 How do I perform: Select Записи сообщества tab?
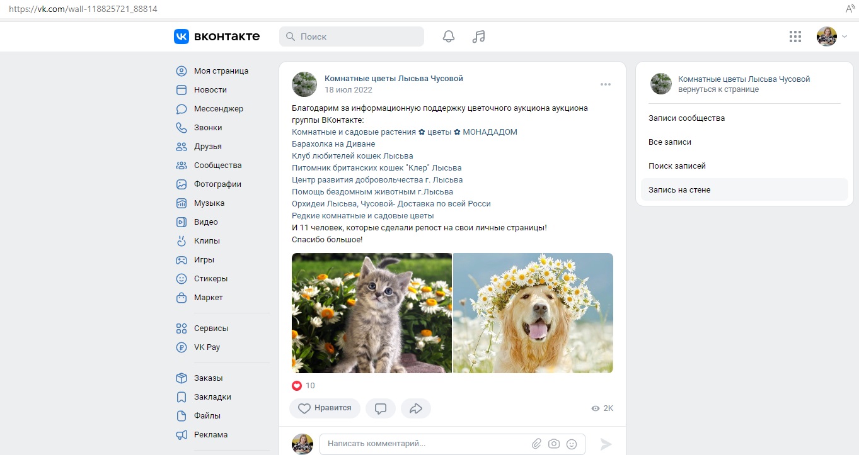[x=687, y=118]
